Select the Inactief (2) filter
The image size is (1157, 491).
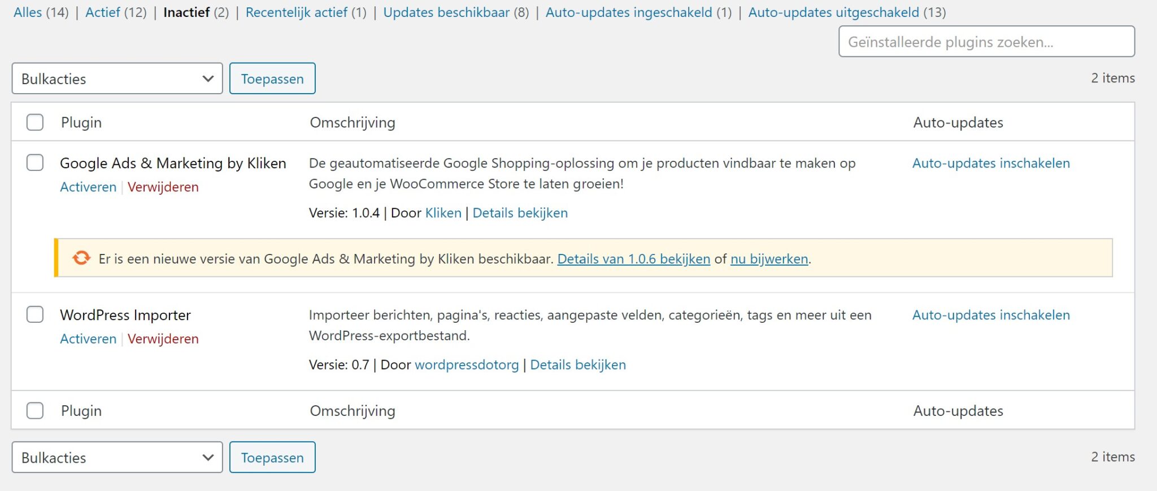(196, 12)
